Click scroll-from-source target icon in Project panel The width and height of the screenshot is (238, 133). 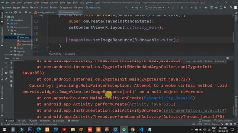(x=16, y=12)
